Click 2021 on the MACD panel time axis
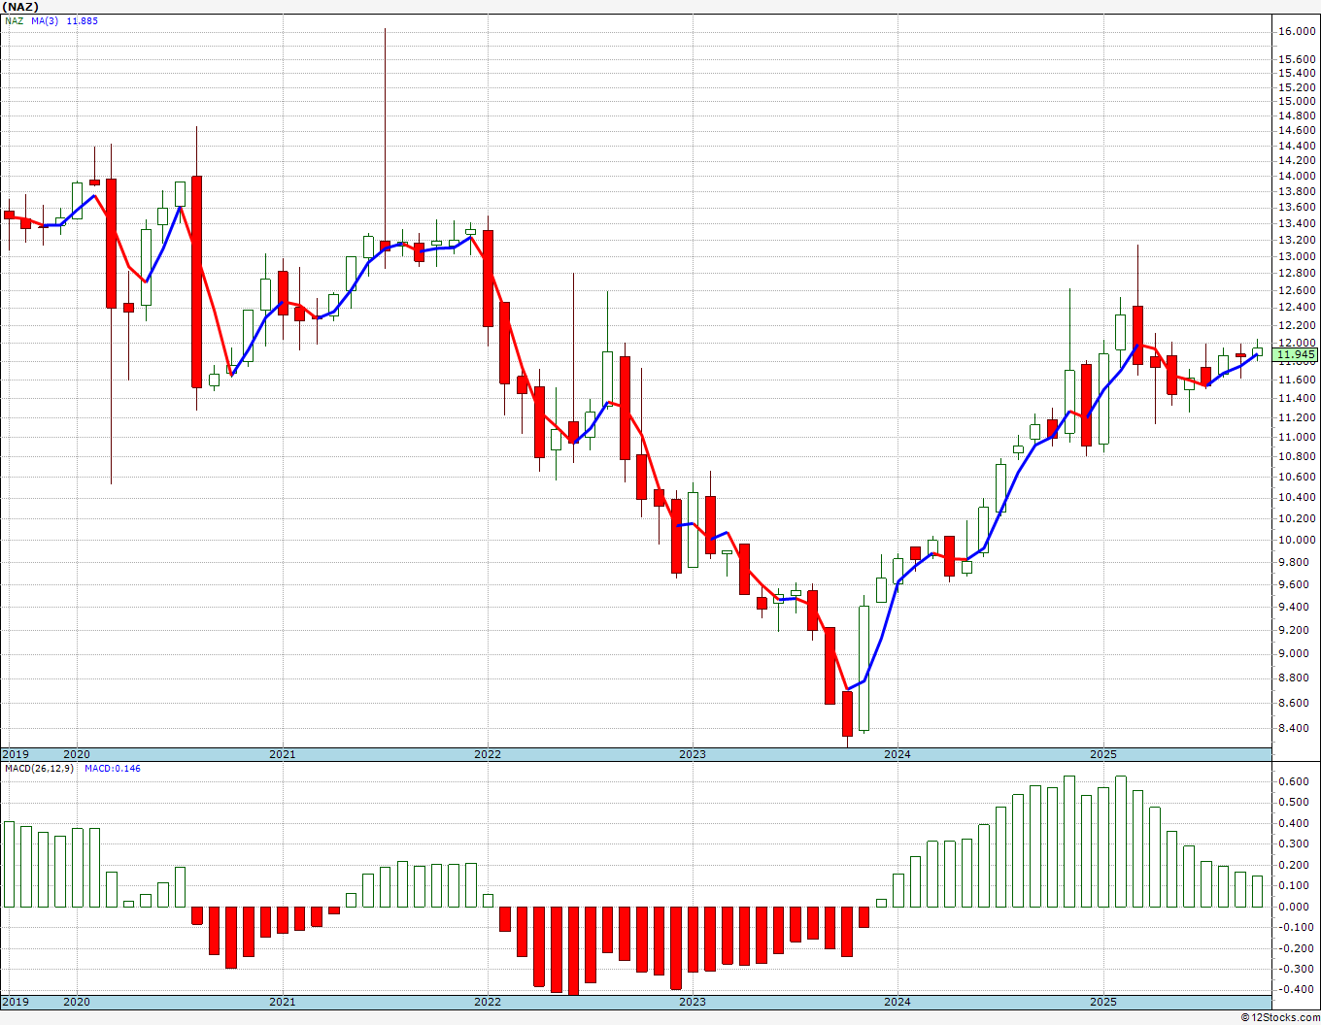The width and height of the screenshot is (1321, 1025). [282, 1002]
